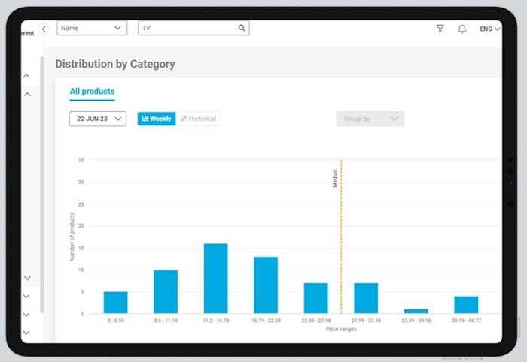Viewport: 527px width, 362px height.
Task: Open the Name search-type dropdown
Action: tap(92, 28)
